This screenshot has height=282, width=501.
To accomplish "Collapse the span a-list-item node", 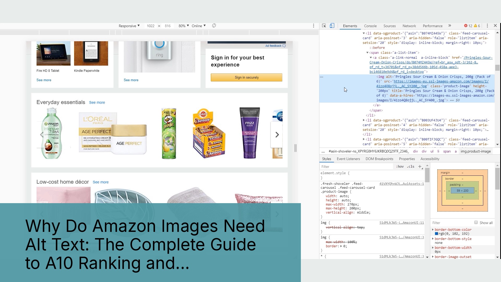I will pyautogui.click(x=367, y=53).
